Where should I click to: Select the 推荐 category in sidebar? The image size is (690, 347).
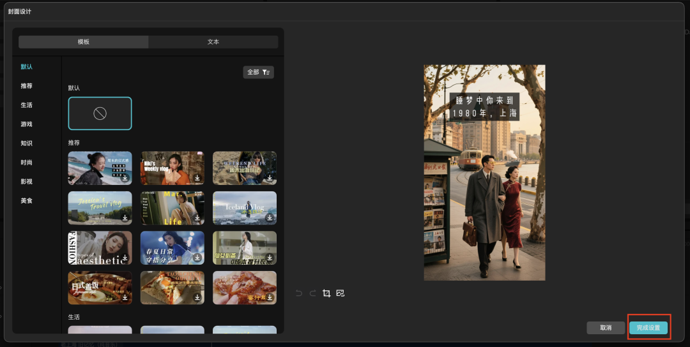click(26, 86)
